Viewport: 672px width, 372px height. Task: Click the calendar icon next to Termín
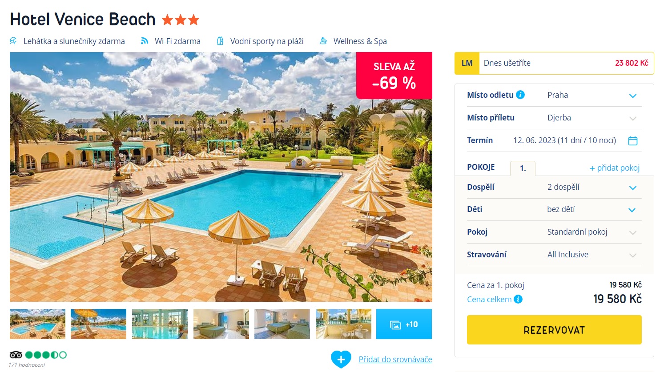point(632,141)
